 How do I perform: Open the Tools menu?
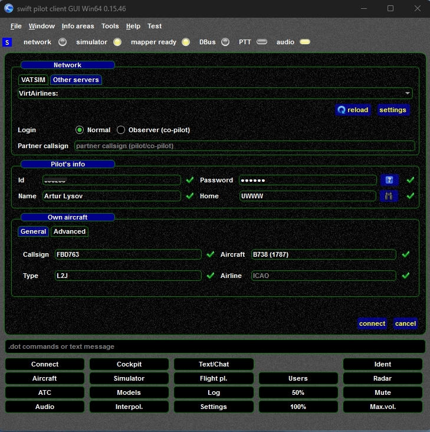(x=110, y=26)
